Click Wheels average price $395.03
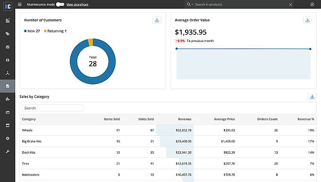 click(229, 130)
